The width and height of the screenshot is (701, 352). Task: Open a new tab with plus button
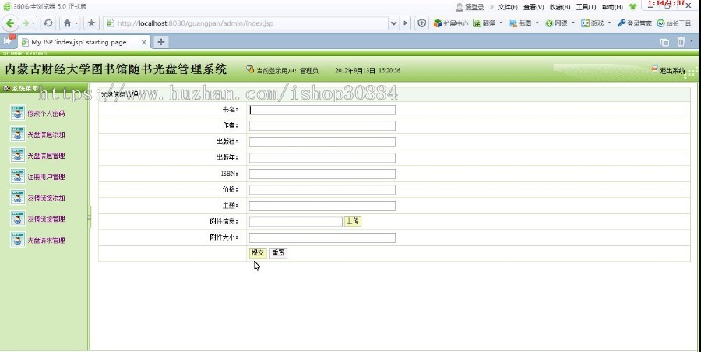(161, 42)
